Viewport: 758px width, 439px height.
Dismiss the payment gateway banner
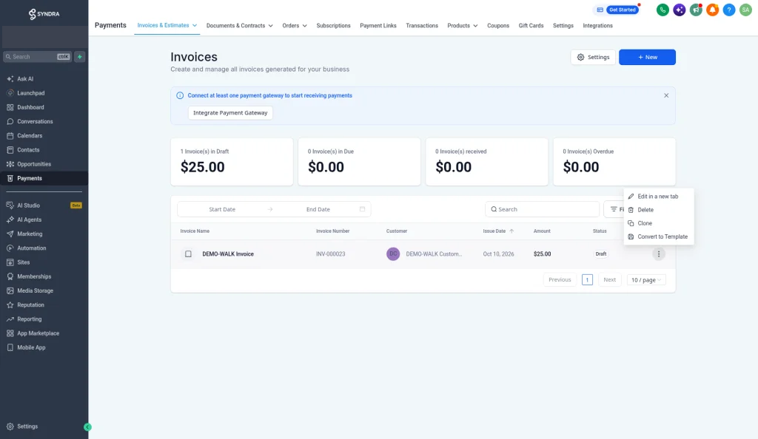[x=665, y=95]
